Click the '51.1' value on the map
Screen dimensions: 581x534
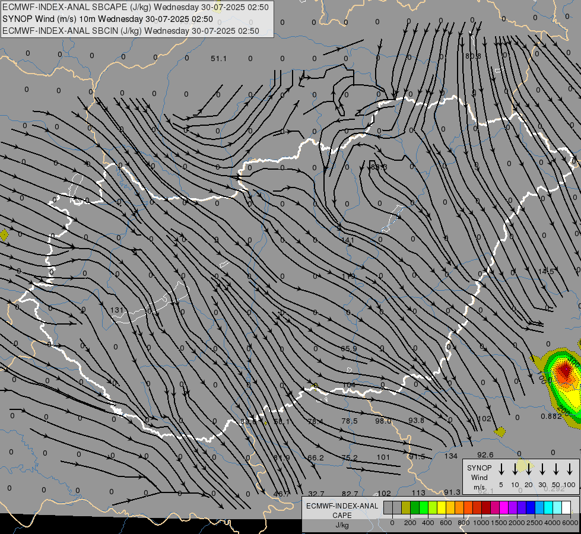click(218, 59)
